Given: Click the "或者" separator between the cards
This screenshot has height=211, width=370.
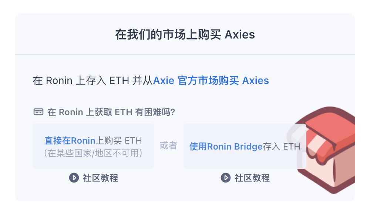Looking at the screenshot, I should (168, 145).
